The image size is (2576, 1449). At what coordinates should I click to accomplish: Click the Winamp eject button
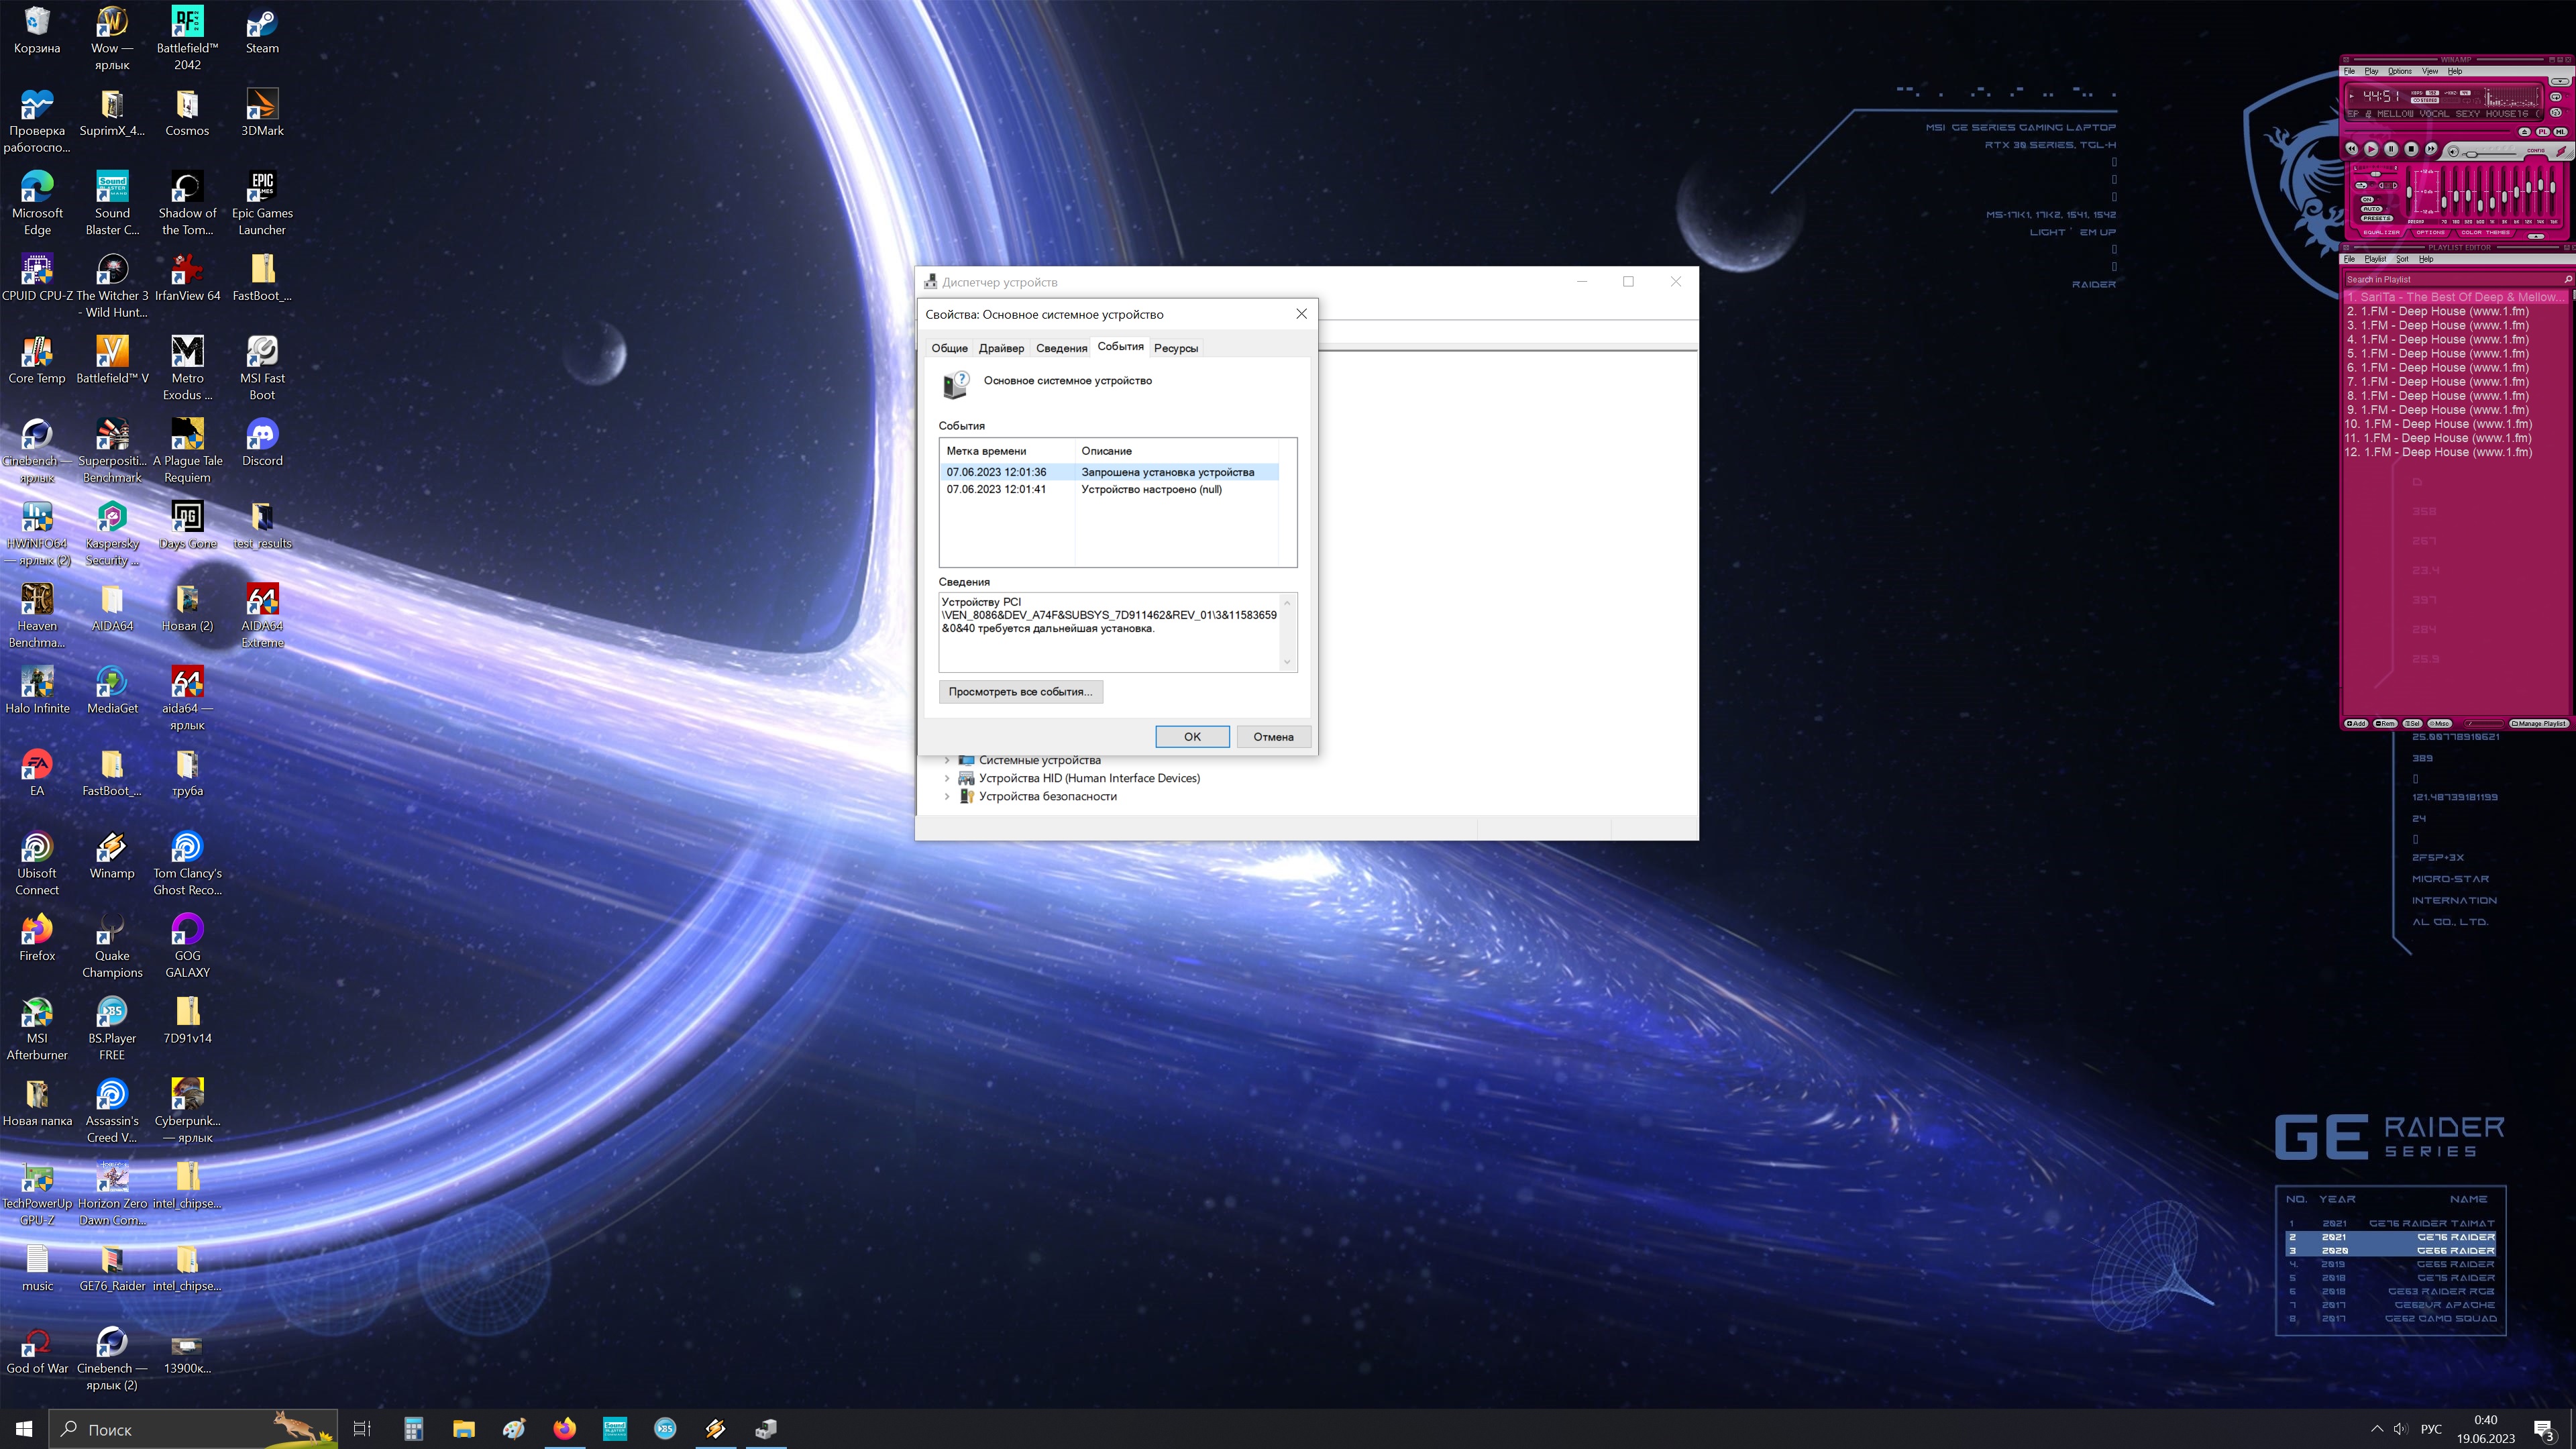(2525, 132)
